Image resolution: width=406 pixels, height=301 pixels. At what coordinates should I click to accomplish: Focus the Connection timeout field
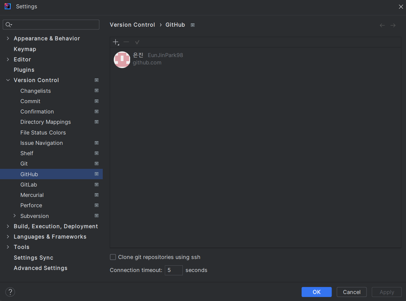(x=174, y=270)
